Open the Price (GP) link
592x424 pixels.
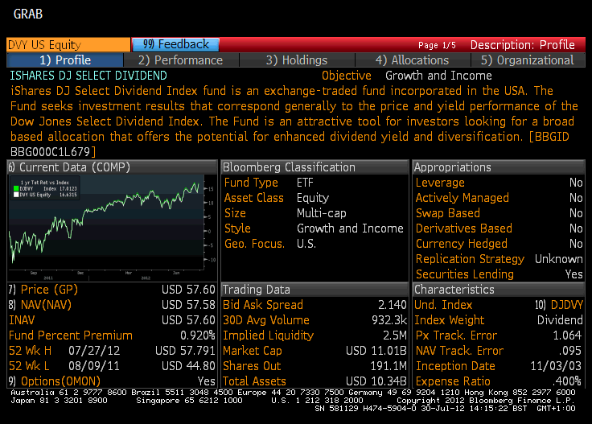tap(43, 290)
